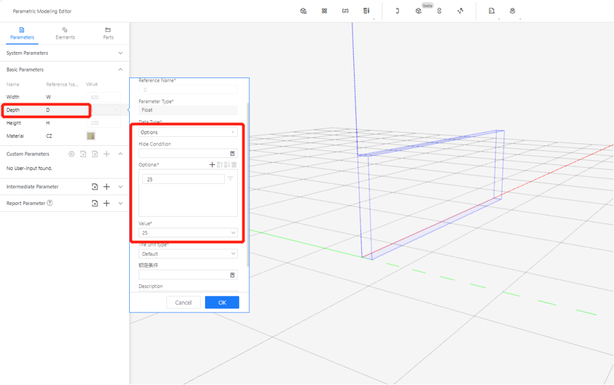Click the trash icon in Optional section
The image size is (614, 385).
click(234, 165)
